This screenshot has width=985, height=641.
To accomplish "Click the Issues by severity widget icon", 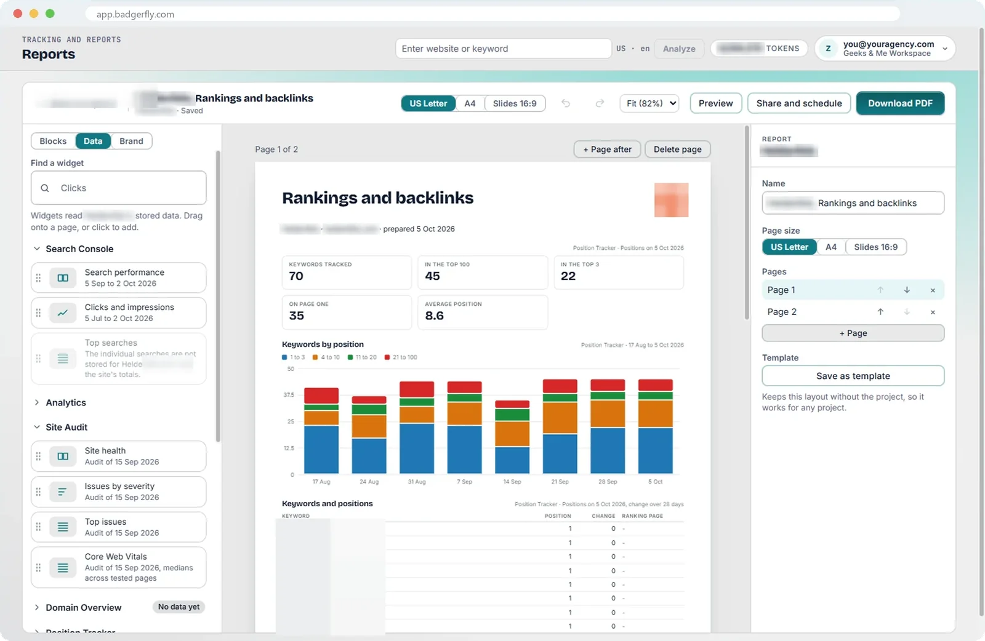I will [x=63, y=492].
